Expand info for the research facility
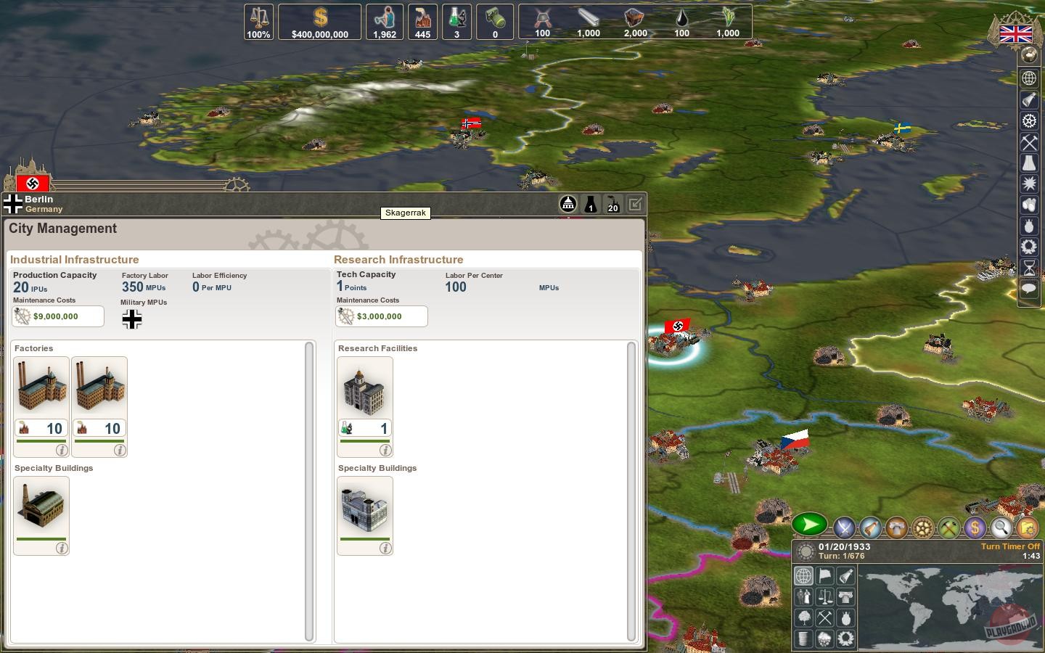 385,451
